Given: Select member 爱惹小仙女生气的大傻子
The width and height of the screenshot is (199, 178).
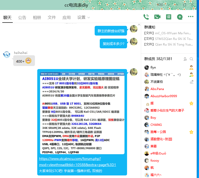Looking at the screenshot, I should [x=169, y=110].
